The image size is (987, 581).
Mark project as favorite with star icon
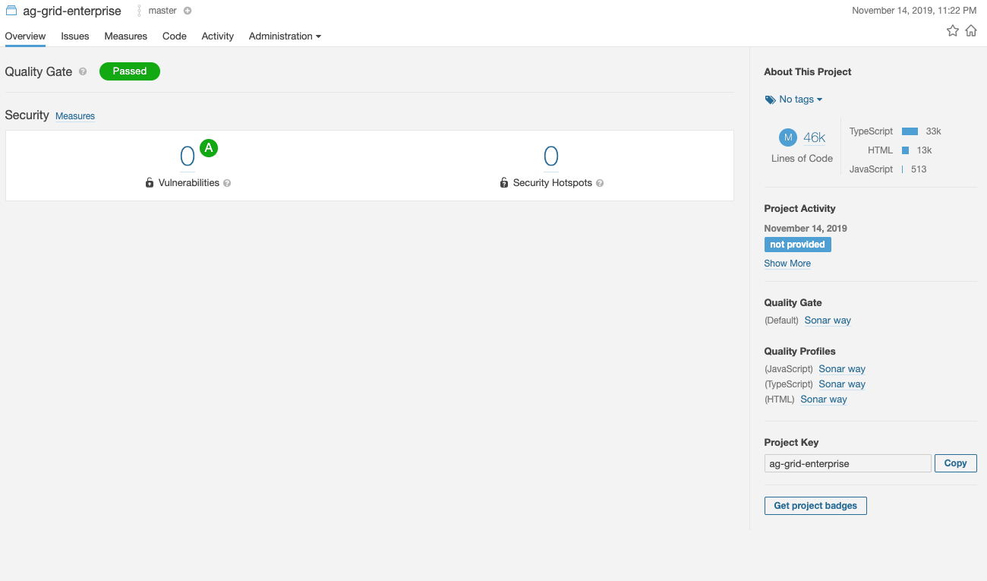coord(953,30)
